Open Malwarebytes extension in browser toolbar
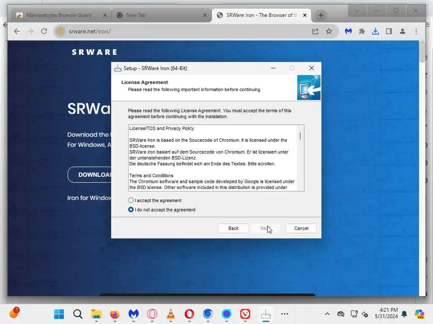This screenshot has width=433, height=324. coord(348,31)
